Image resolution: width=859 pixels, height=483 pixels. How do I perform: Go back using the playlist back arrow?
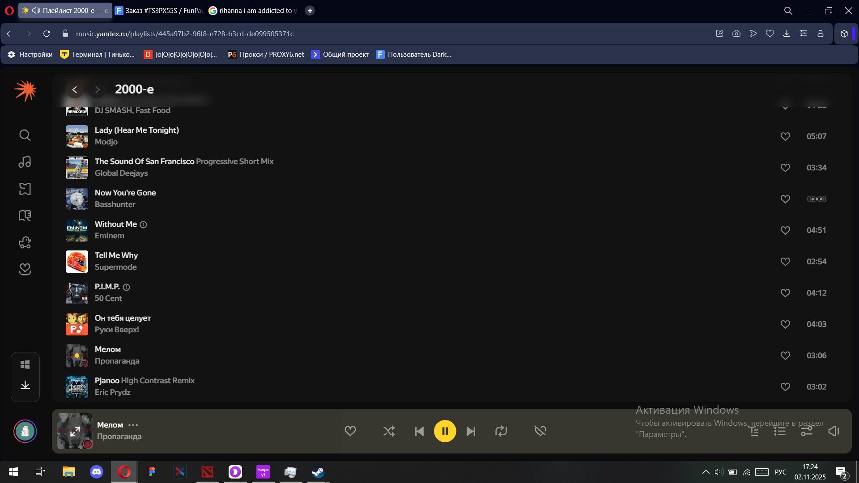tap(74, 89)
